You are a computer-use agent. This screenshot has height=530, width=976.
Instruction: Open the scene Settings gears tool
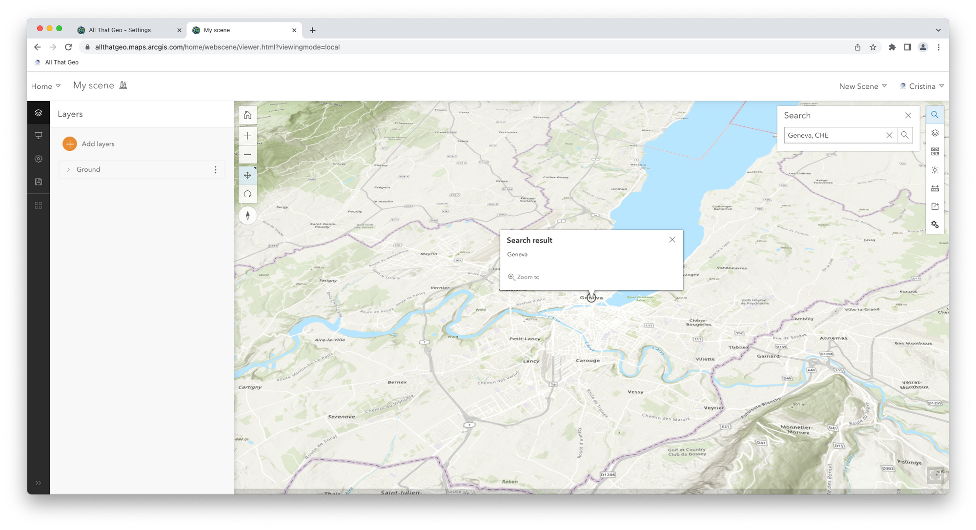(x=935, y=224)
